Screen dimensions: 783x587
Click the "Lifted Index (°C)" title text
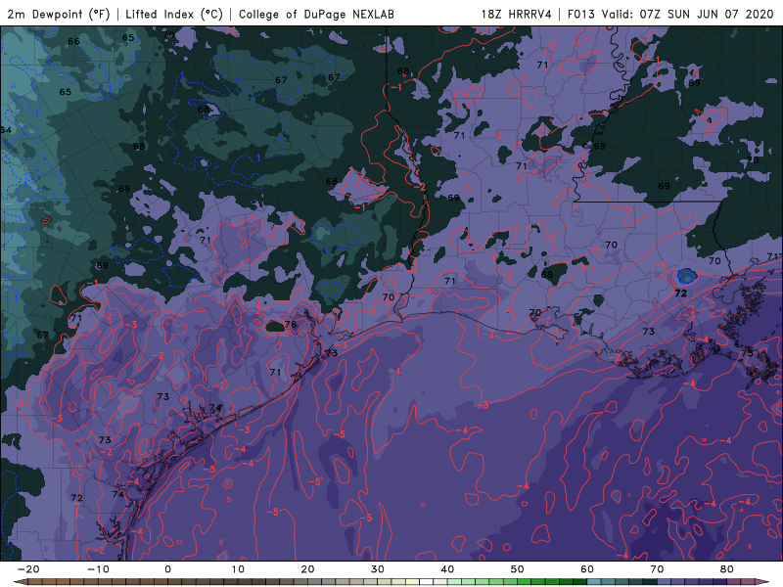174,14
